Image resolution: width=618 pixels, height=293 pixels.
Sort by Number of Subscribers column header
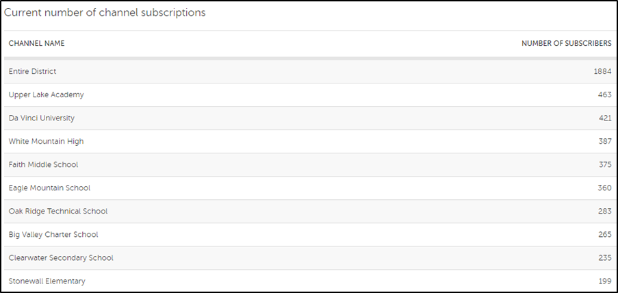[x=566, y=44]
